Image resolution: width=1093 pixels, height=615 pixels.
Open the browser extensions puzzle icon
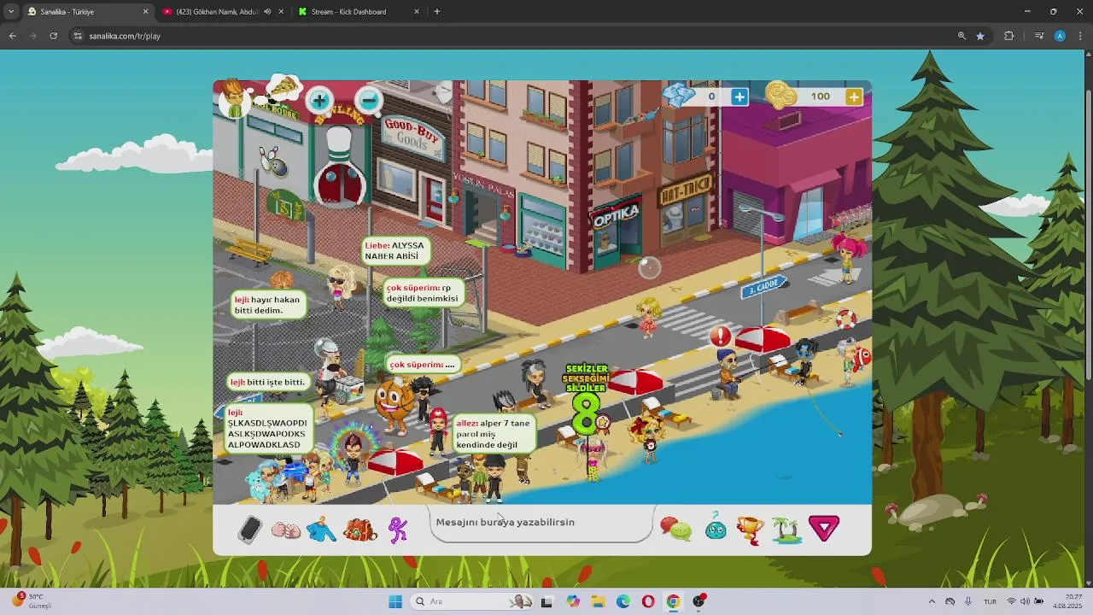[x=1009, y=36]
